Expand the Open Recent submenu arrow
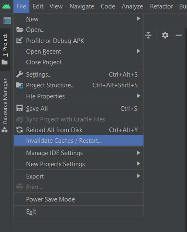Viewport: 187px width, 232px height. click(x=138, y=51)
